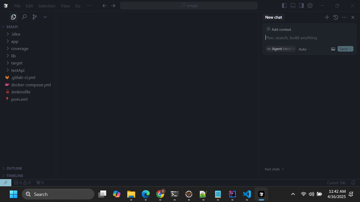360x202 pixels.
Task: Expand the testApi folder
Action: [28, 70]
